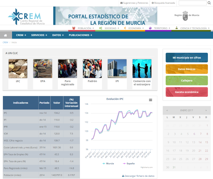
Task: Click the Sociedad gears icon
Action: (101, 28)
